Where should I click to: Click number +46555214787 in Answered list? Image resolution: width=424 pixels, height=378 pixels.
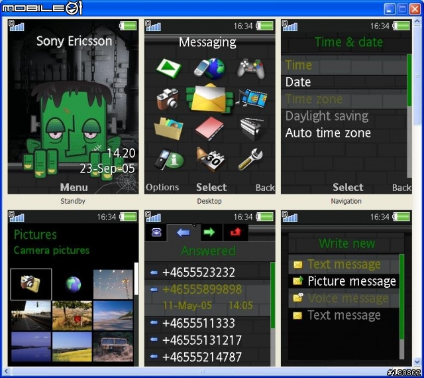[x=202, y=357]
